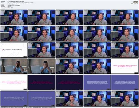The width and height of the screenshot is (139, 108).
Task: Select the second purple slide in the last row
Action: (x=42, y=99)
